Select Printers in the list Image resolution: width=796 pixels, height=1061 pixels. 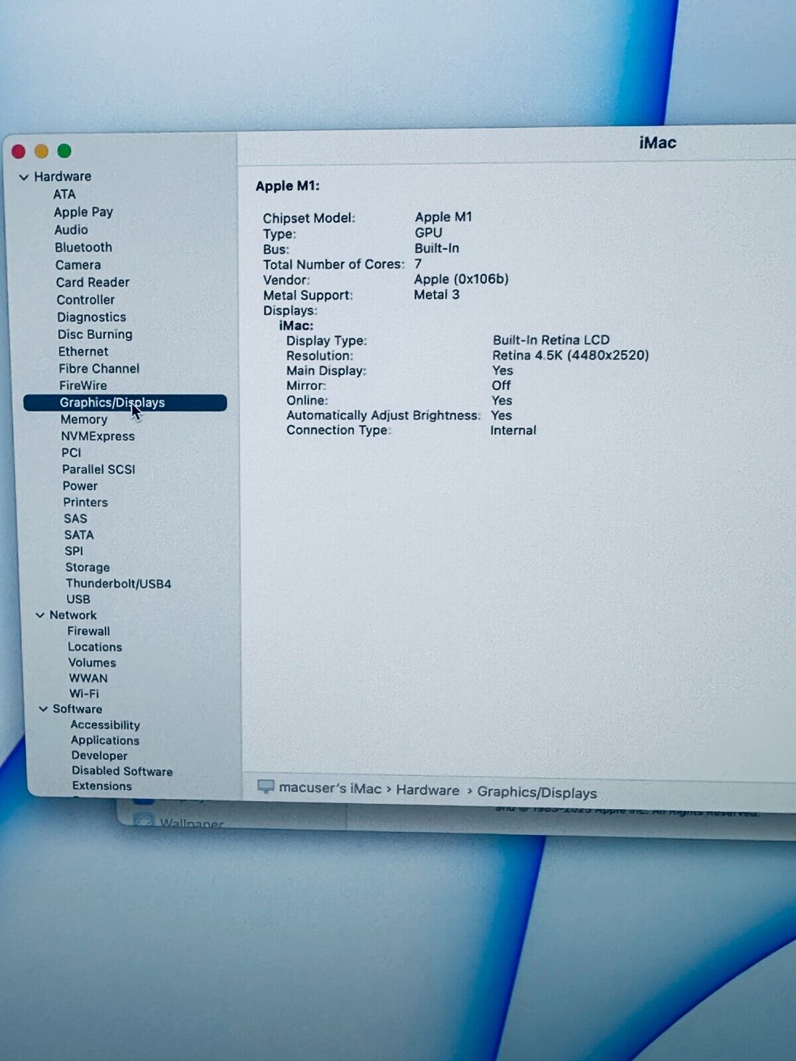pyautogui.click(x=85, y=502)
